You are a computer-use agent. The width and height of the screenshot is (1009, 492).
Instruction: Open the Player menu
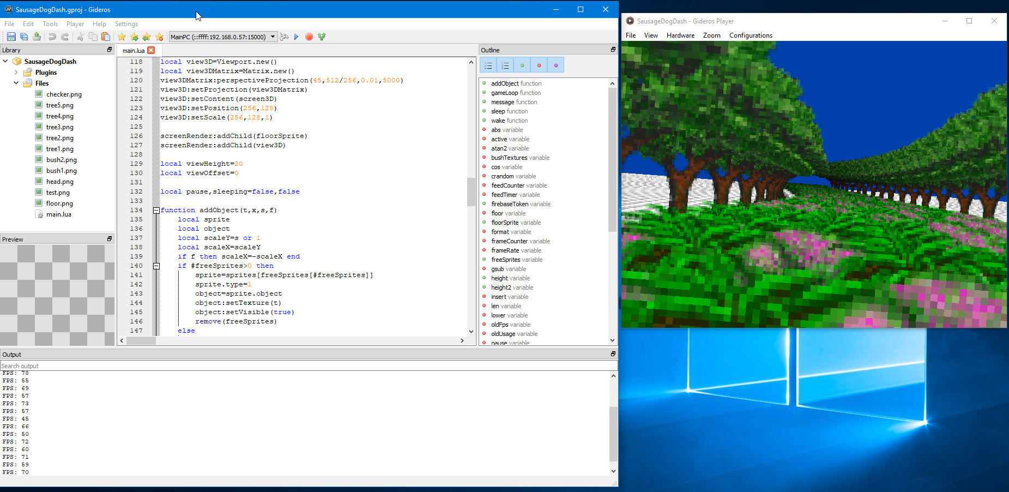tap(75, 24)
